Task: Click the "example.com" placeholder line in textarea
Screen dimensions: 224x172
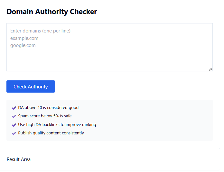Action: pyautogui.click(x=24, y=38)
